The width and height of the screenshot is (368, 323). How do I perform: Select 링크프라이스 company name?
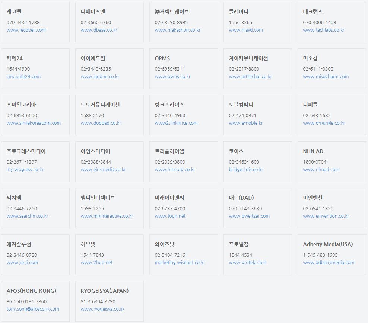tap(169, 105)
